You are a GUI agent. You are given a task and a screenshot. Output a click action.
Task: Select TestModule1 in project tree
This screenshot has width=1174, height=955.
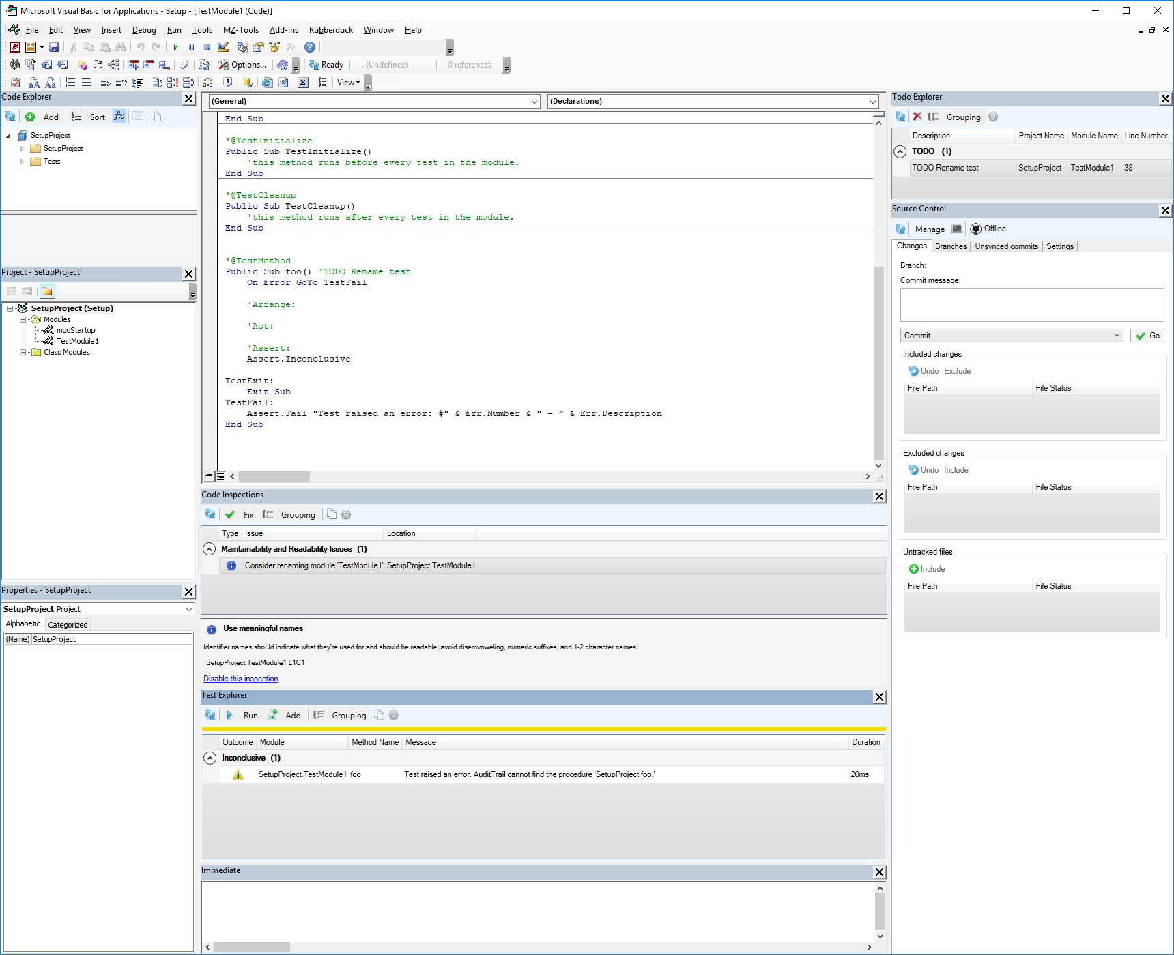[x=78, y=341]
